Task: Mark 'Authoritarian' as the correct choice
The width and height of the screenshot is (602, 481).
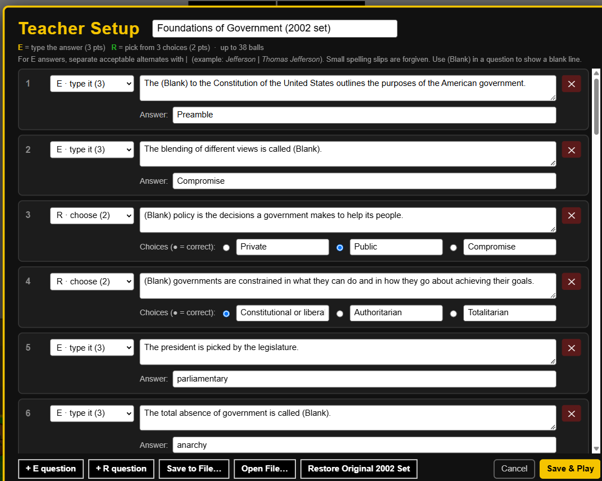Action: click(x=340, y=314)
